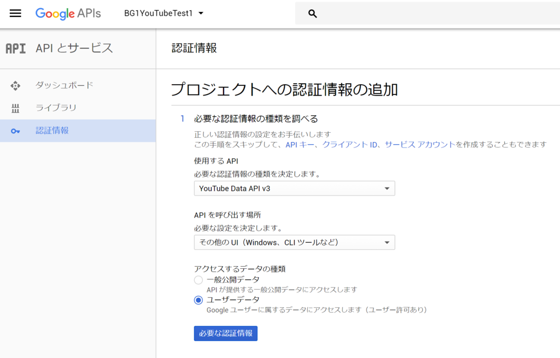Click the アクセスするデータの種類 label
560x358 pixels.
[240, 269]
